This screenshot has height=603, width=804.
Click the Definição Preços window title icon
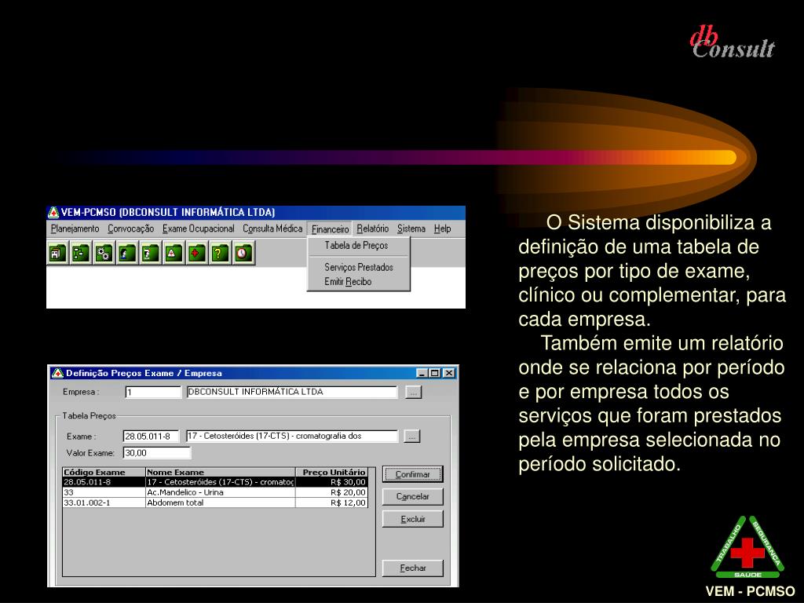click(57, 373)
